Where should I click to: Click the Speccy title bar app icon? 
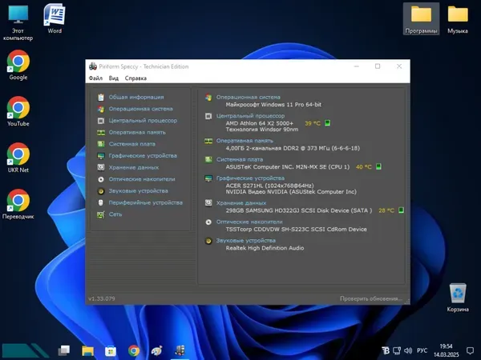pyautogui.click(x=93, y=66)
